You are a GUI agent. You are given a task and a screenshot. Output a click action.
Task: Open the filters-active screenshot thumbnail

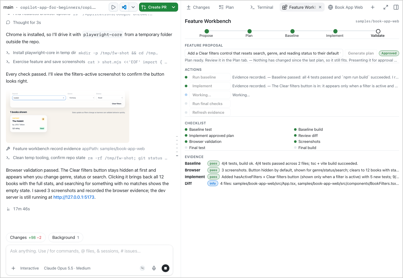pos(68,116)
